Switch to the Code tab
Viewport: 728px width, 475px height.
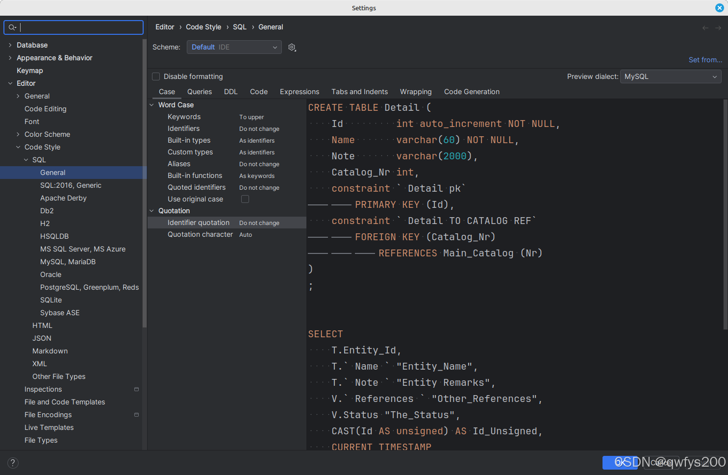pos(259,92)
